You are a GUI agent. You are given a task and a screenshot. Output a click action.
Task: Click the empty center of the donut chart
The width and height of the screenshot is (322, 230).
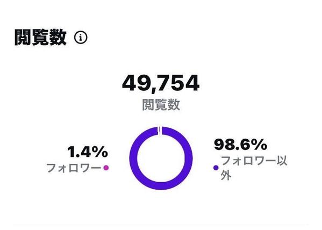[161, 159]
